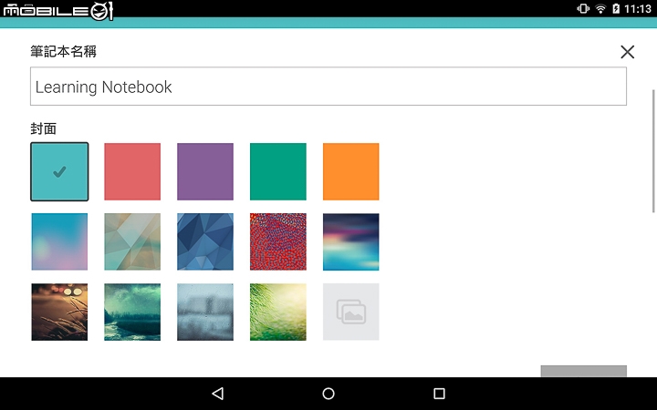Edit the Learning Notebook name field
Viewport: 657px width, 410px height.
click(x=328, y=87)
